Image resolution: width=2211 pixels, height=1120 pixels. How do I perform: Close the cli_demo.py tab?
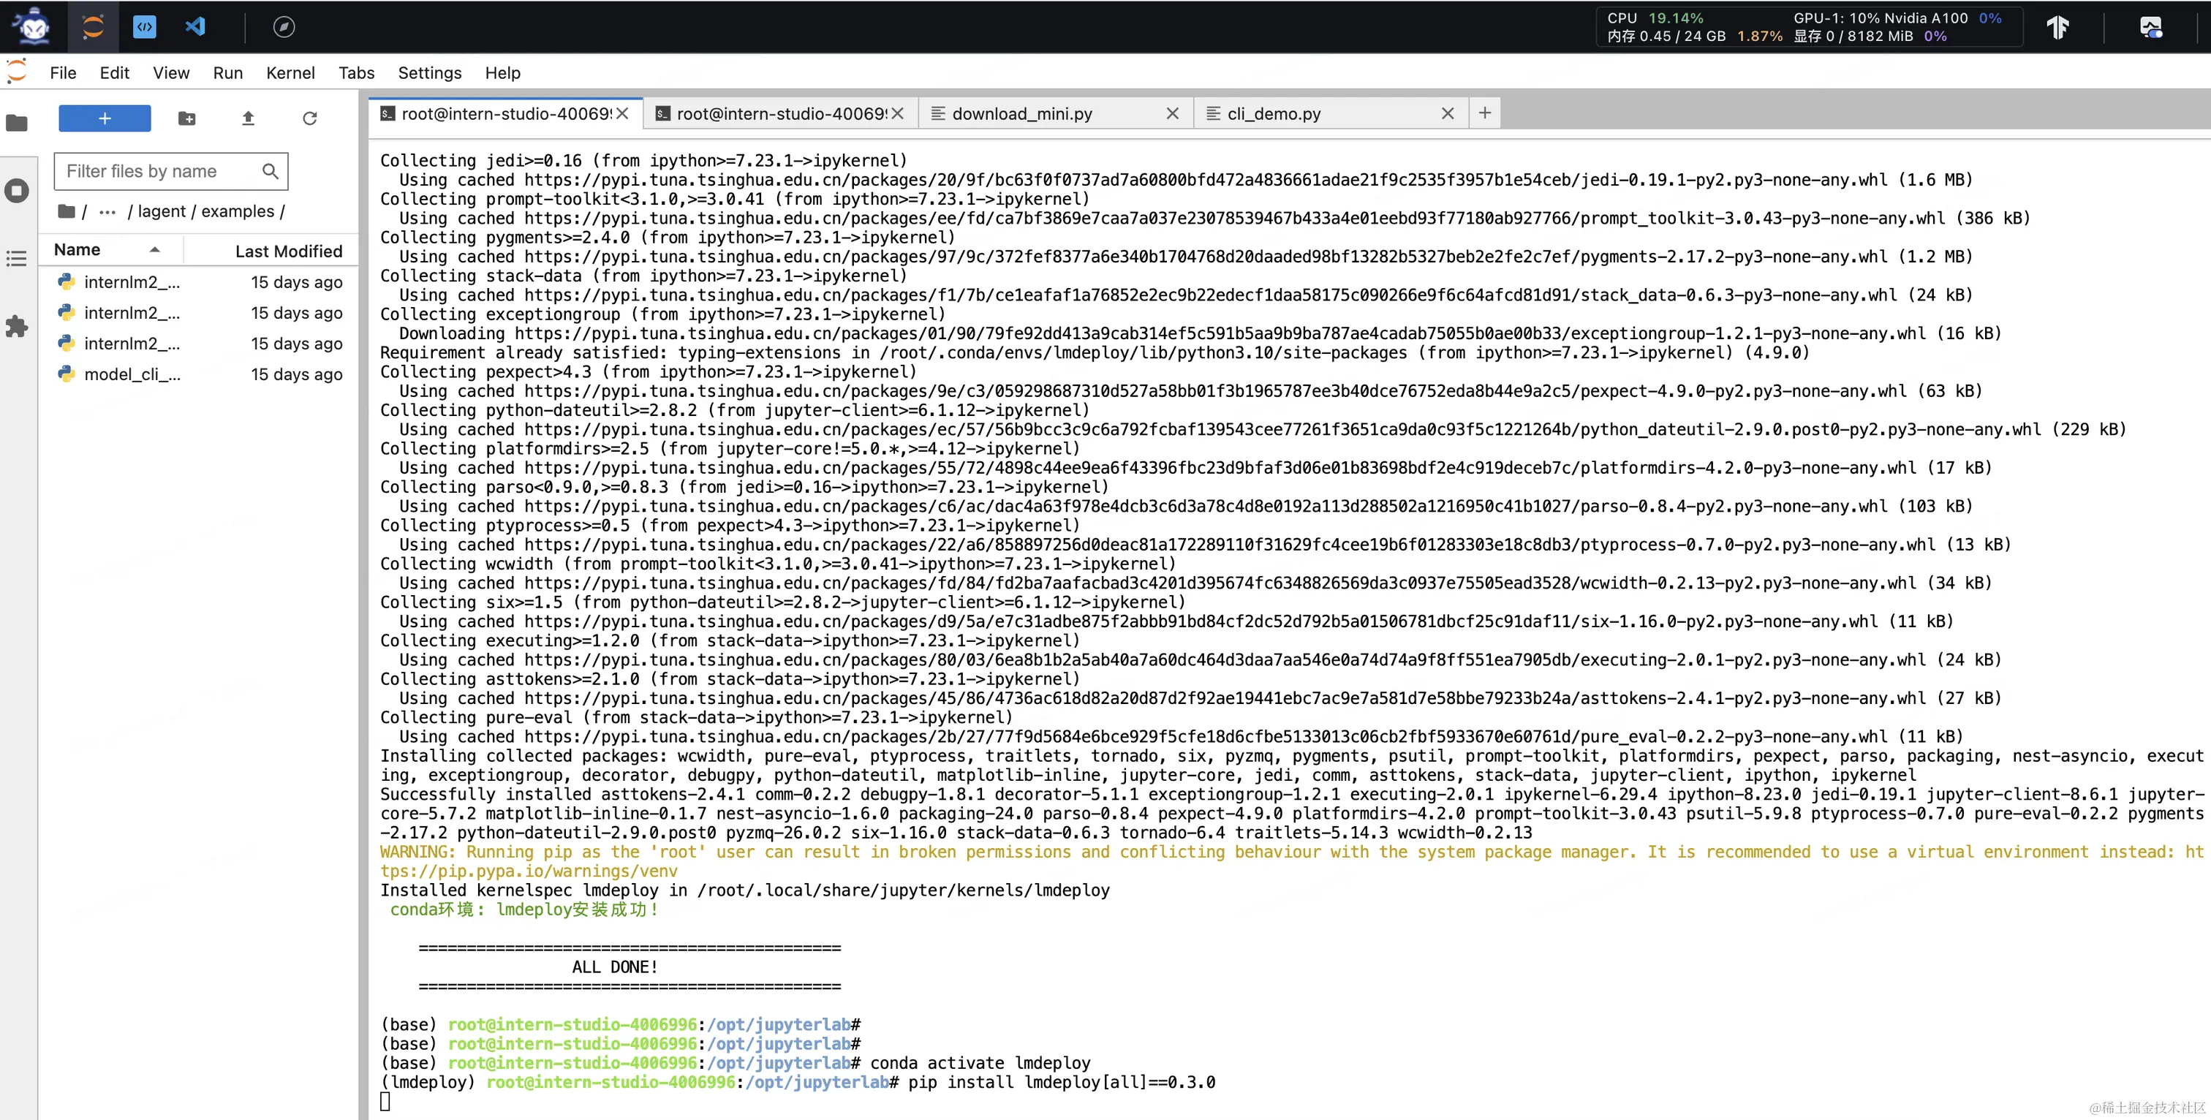coord(1447,113)
